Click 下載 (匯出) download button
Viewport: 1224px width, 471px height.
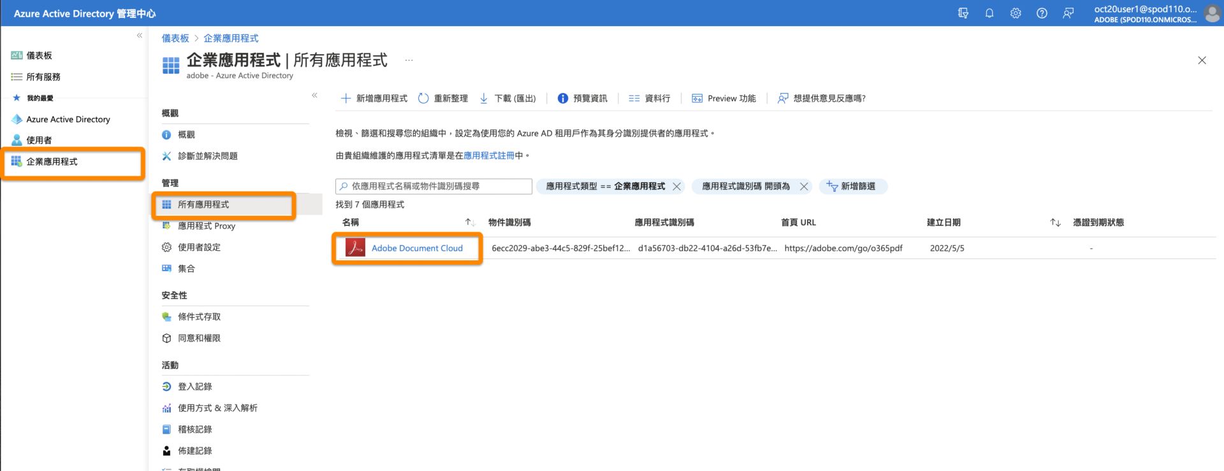pyautogui.click(x=507, y=98)
